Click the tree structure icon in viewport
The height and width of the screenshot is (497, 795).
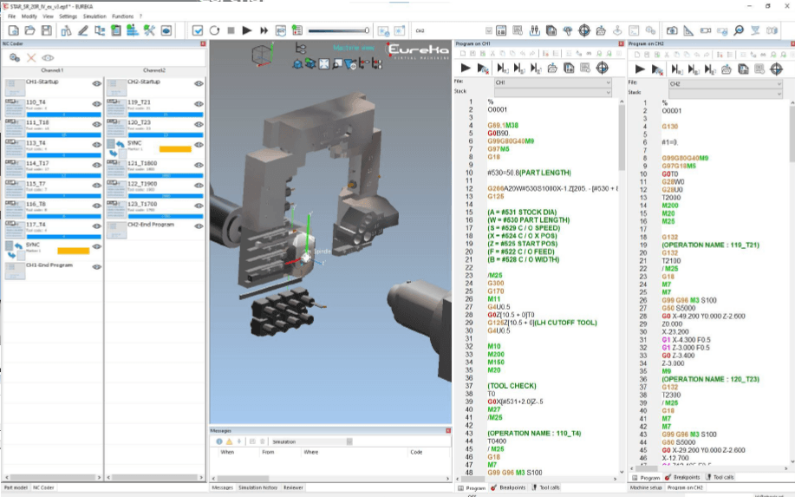301,49
